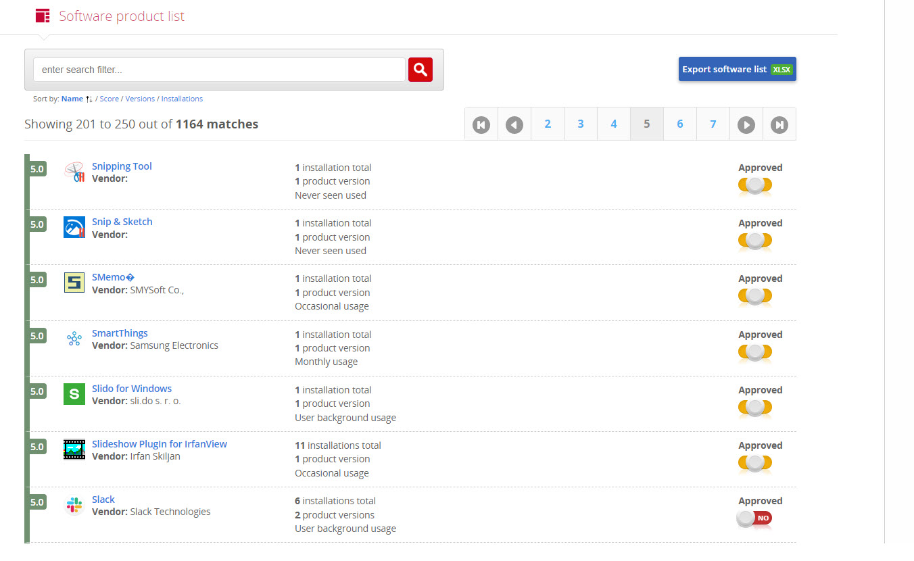Viewport: 914px width, 561px height.
Task: Go to first page of results
Action: click(x=481, y=124)
